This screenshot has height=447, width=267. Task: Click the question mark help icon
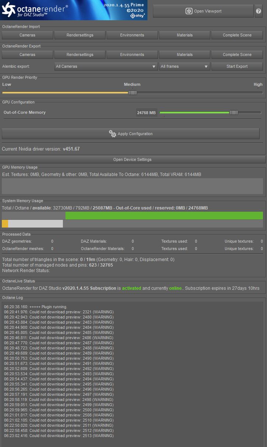[259, 11]
